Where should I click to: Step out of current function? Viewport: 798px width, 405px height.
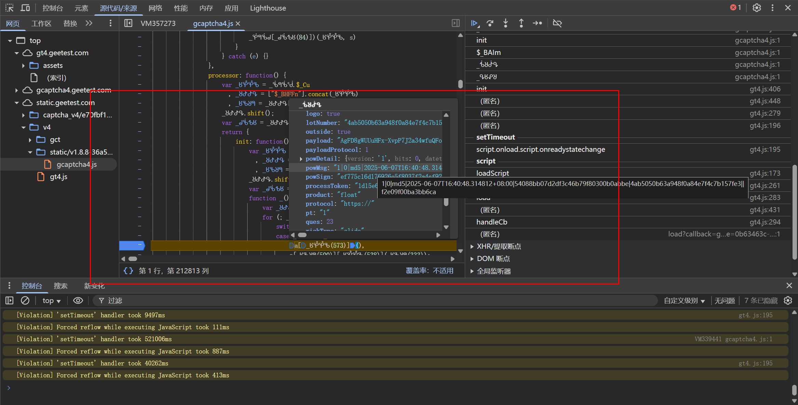coord(521,23)
